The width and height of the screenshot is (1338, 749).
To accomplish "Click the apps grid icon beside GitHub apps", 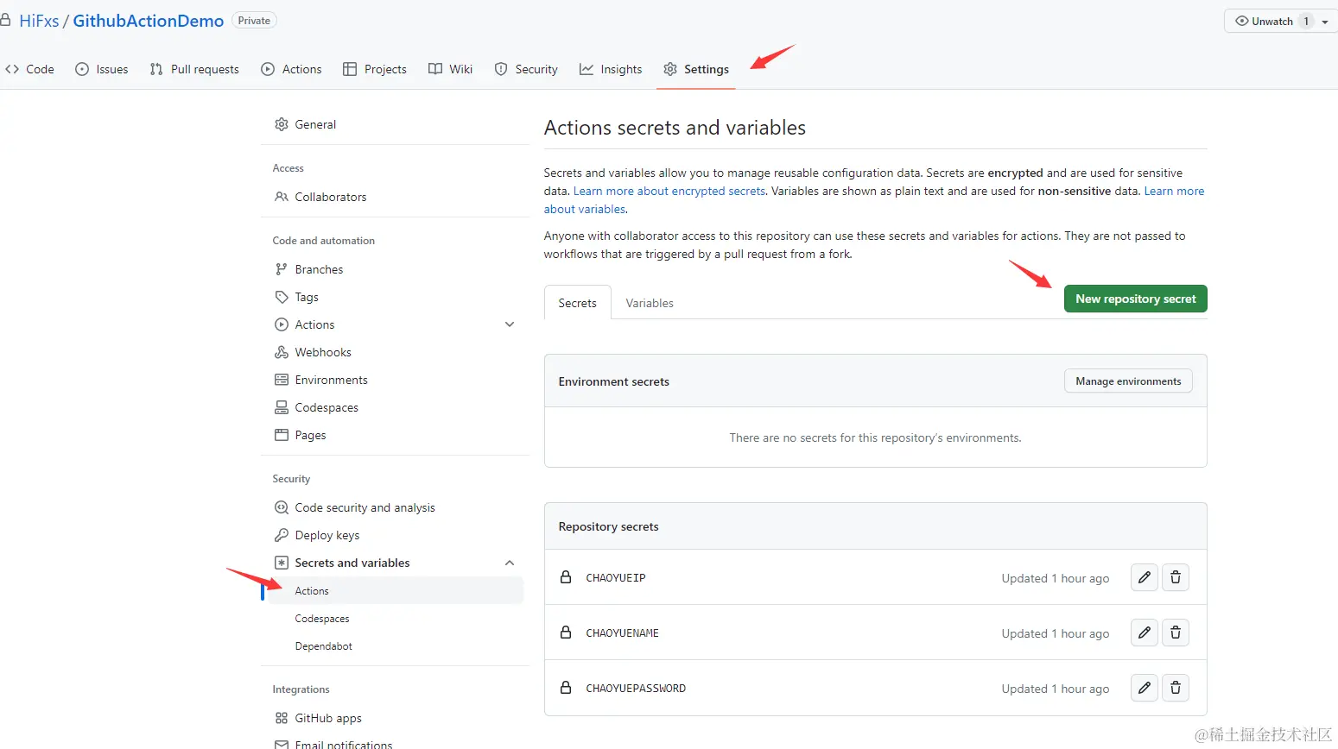I will 282,718.
